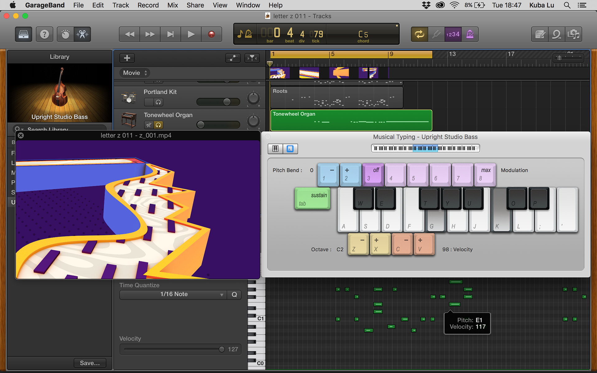The height and width of the screenshot is (373, 597).
Task: Click the red Record button
Action: tap(211, 34)
